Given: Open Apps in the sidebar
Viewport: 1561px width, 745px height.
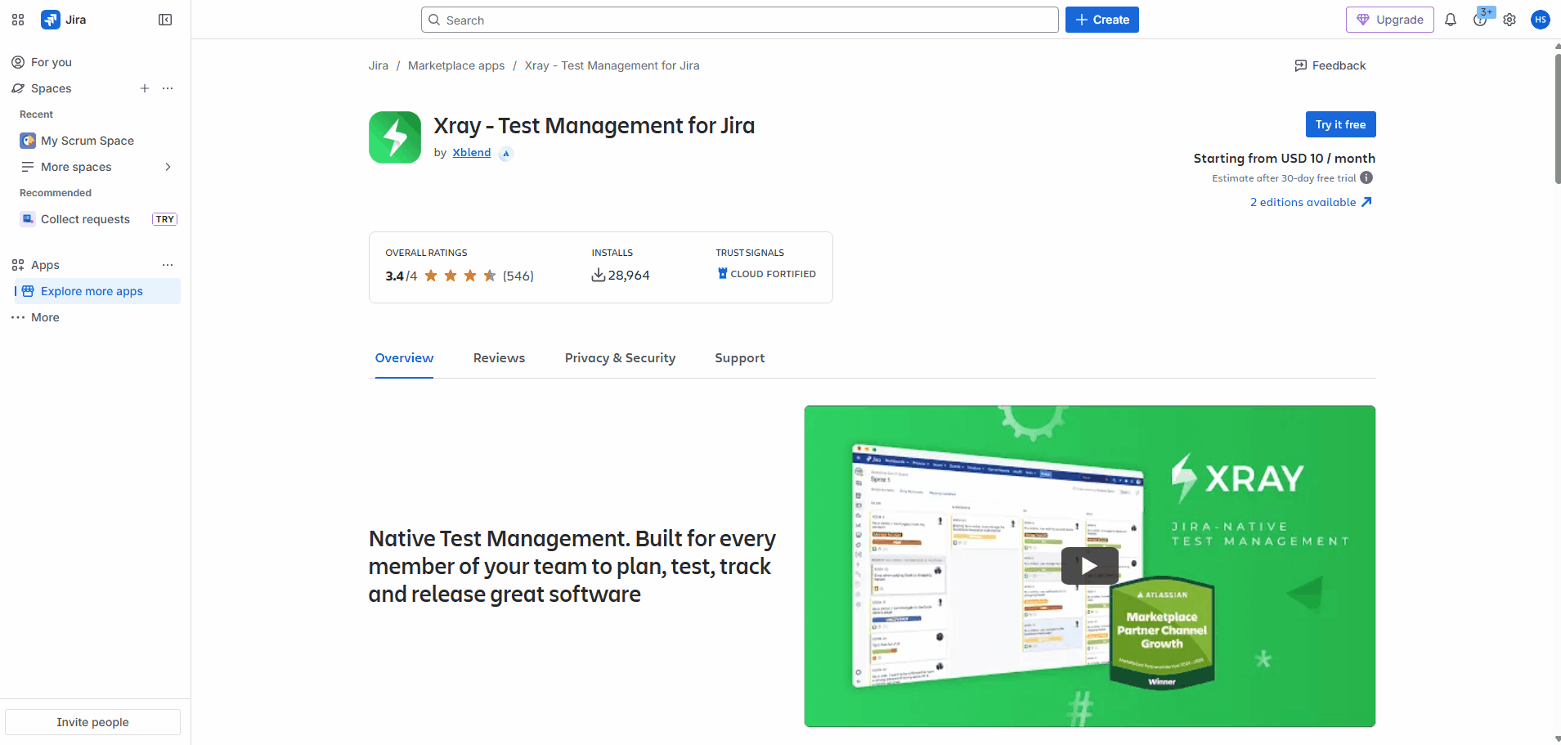Looking at the screenshot, I should (45, 265).
